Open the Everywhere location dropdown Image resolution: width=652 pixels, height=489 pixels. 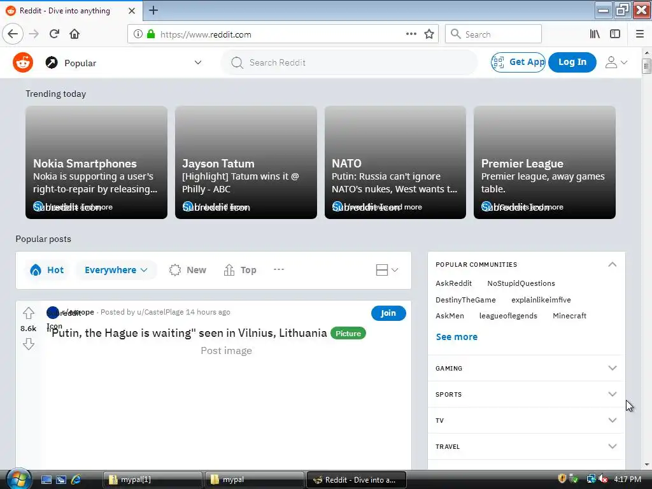pyautogui.click(x=116, y=270)
